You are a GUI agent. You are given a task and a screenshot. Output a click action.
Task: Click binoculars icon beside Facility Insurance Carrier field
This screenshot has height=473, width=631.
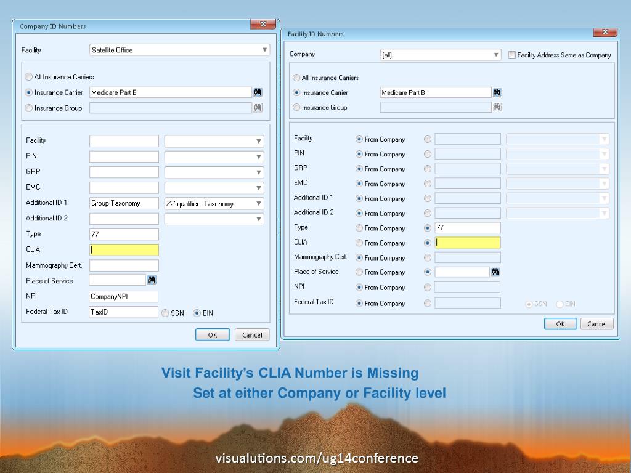point(497,92)
